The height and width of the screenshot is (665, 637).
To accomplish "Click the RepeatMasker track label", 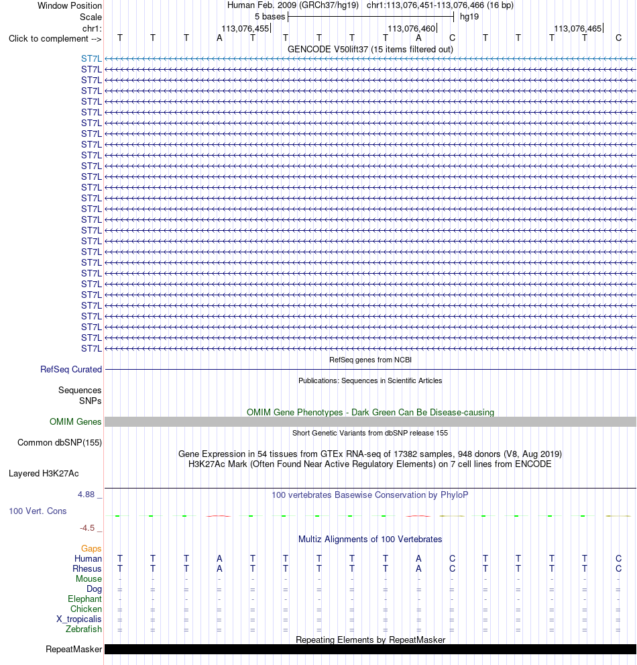I will (x=74, y=650).
